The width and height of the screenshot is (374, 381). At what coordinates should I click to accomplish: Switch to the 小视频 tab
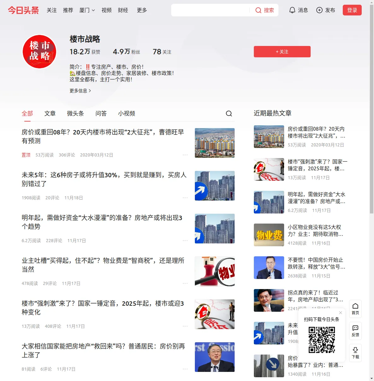pyautogui.click(x=127, y=113)
